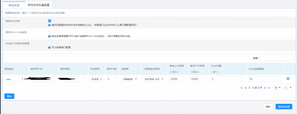Edit the 拨号个数 field showing 4
297x114 pixels.
(112, 79)
